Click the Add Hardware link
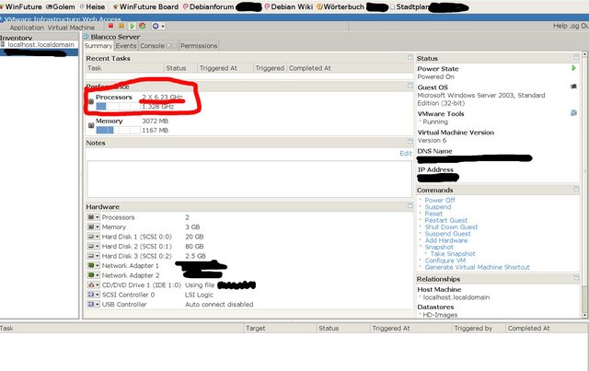This screenshot has width=589, height=371. (445, 240)
